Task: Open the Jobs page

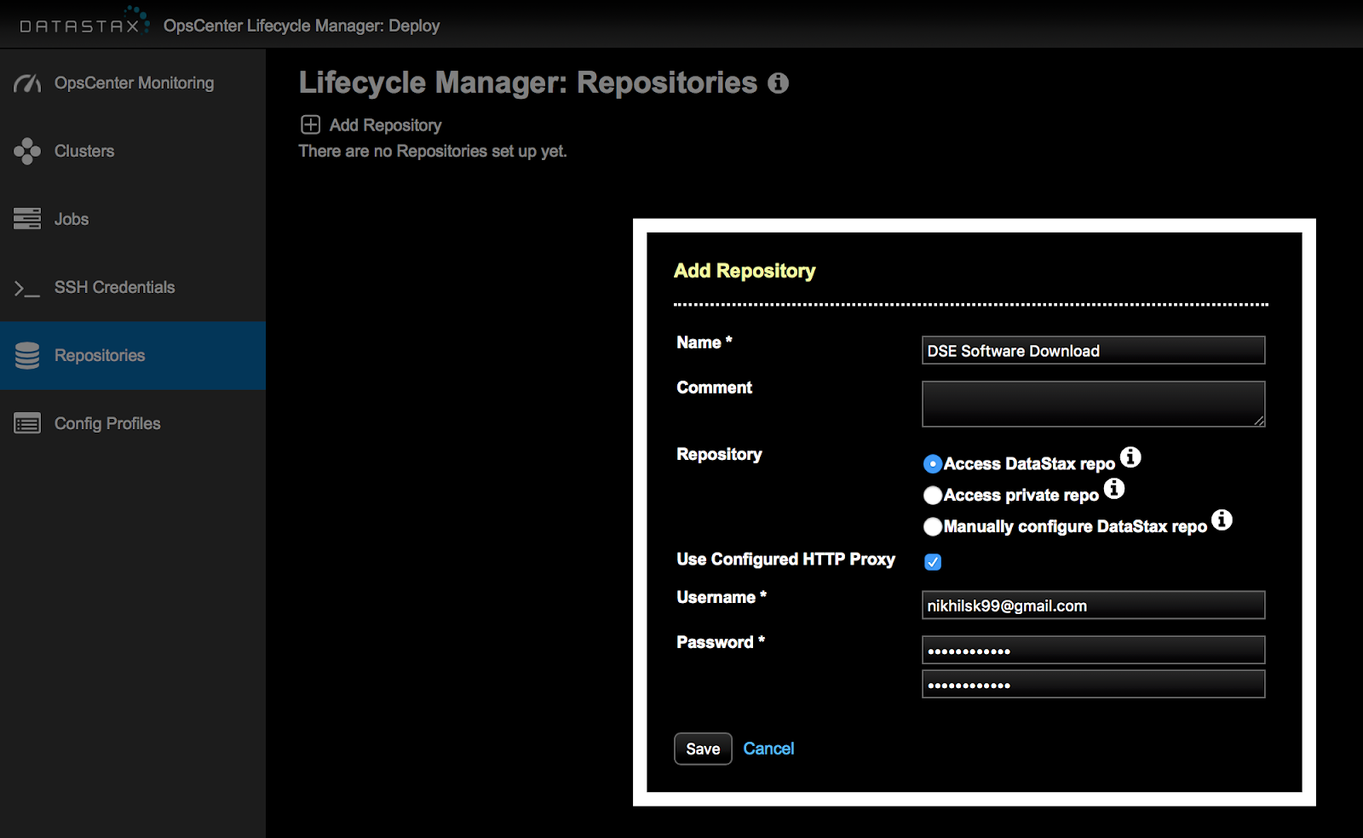Action: (133, 219)
